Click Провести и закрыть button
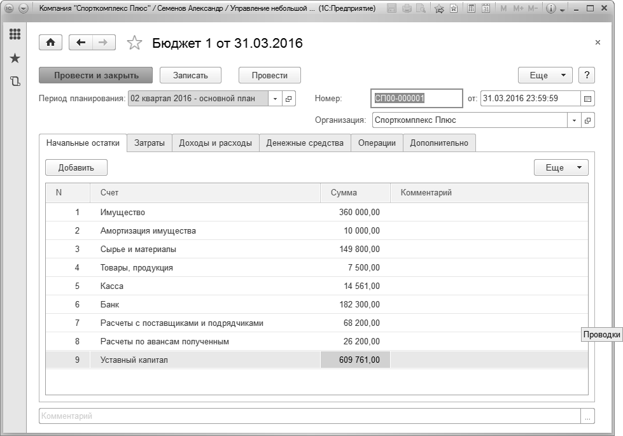Screen dimensions: 623x436 pyautogui.click(x=95, y=75)
